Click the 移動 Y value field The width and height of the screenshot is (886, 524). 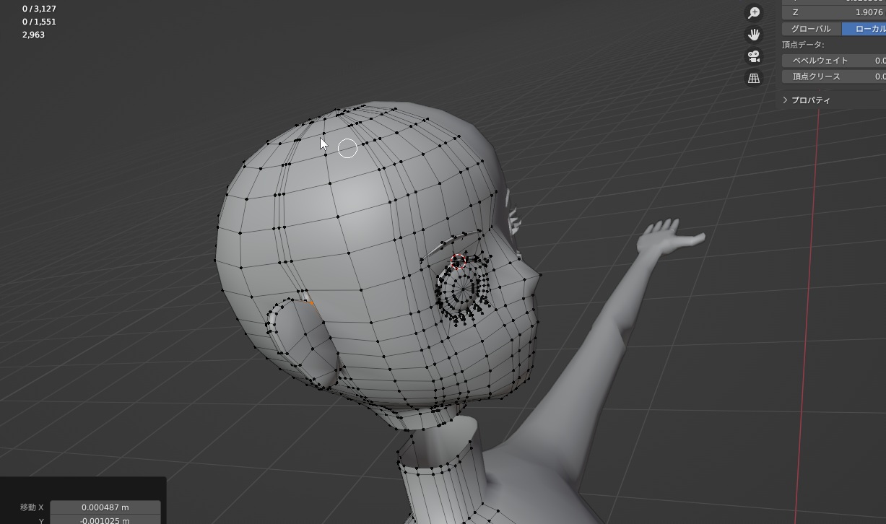coord(105,520)
